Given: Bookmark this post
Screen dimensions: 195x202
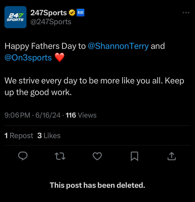Looking at the screenshot, I should (134, 156).
